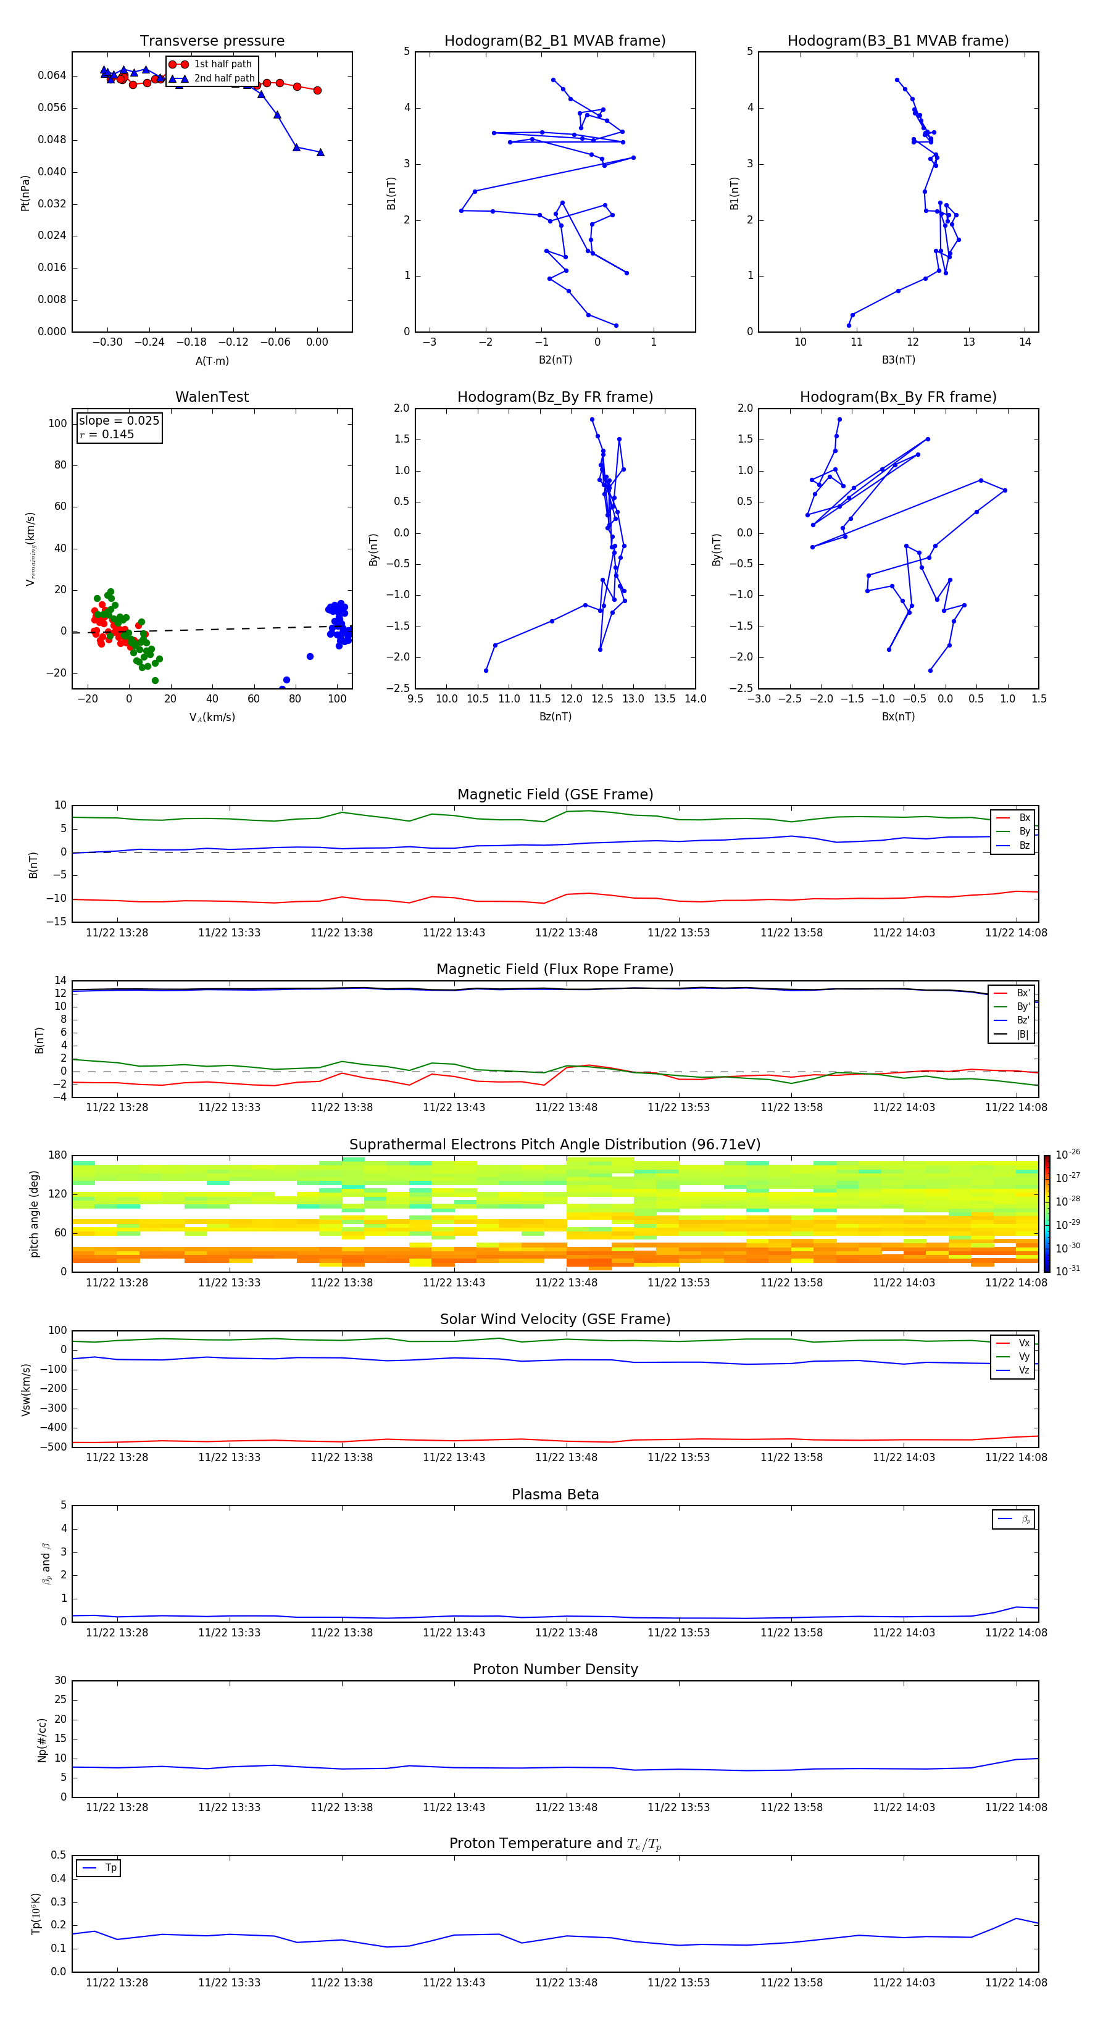This screenshot has height=2037, width=1111.
Task: Select the '1st half path' legend entry
Action: [x=210, y=64]
